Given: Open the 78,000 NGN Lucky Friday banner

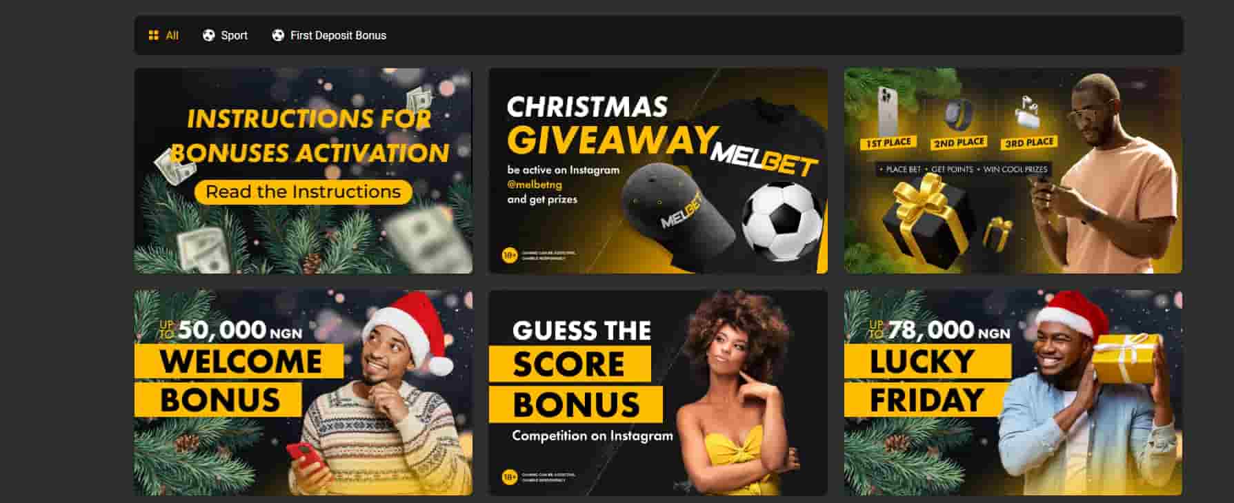Looking at the screenshot, I should pyautogui.click(x=1013, y=393).
